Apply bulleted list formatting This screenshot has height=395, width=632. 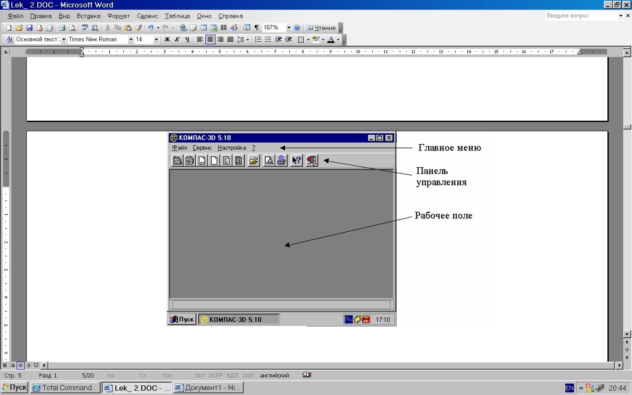[x=268, y=39]
